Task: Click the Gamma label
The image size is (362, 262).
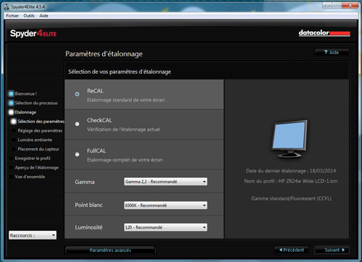Action: [85, 182]
